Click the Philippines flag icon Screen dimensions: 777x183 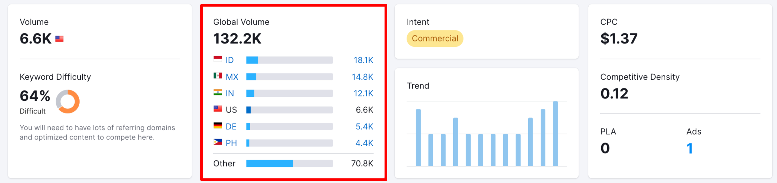pos(218,143)
